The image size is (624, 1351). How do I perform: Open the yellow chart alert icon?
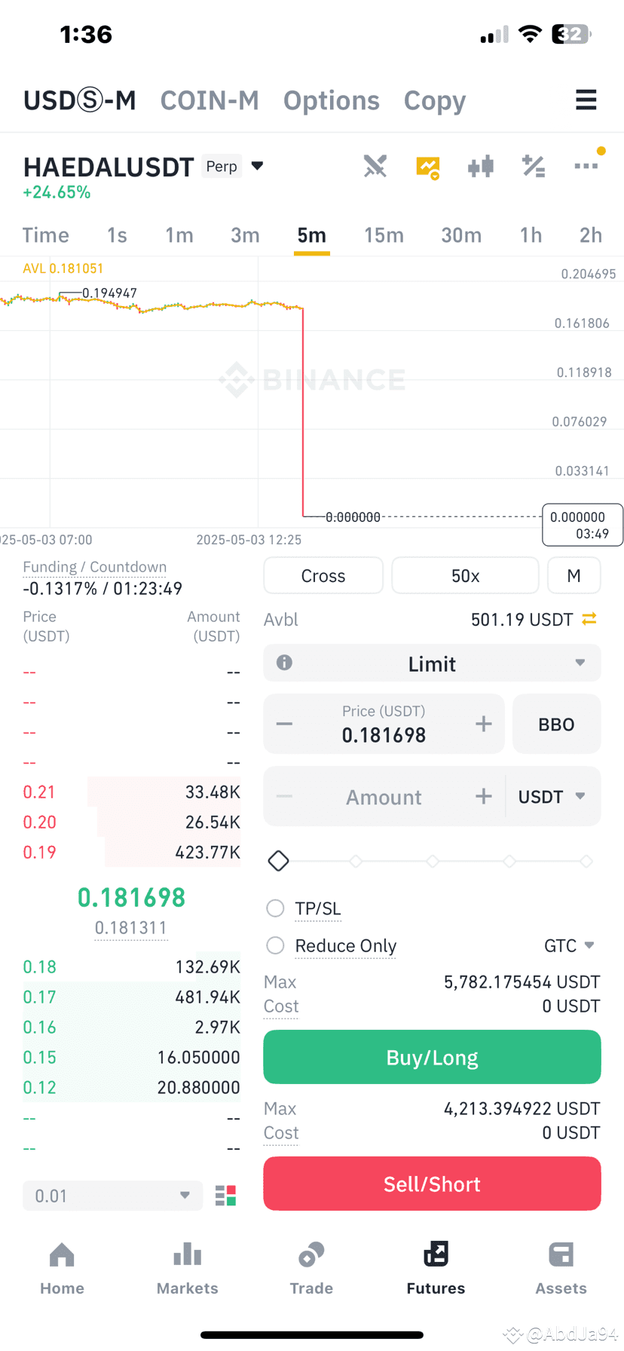(x=428, y=167)
